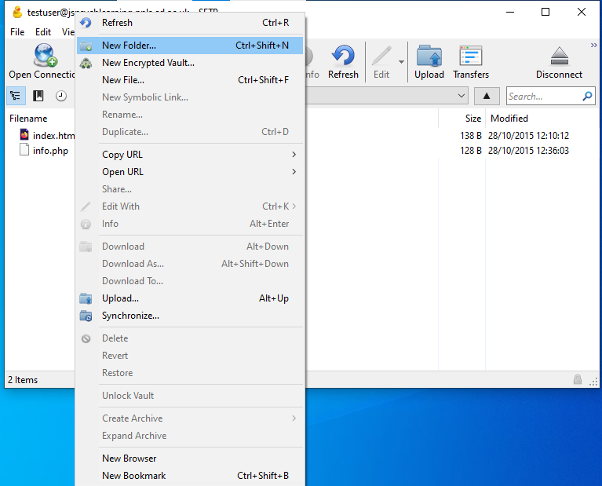Click the Upload menu item folder icon
The height and width of the screenshot is (486, 602).
86,298
